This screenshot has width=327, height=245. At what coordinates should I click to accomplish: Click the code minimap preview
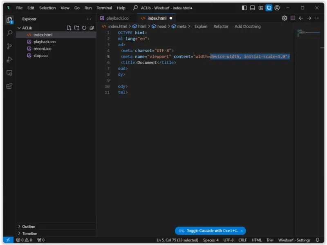(308, 33)
